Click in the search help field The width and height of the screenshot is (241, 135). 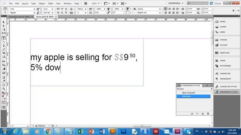point(197,3)
